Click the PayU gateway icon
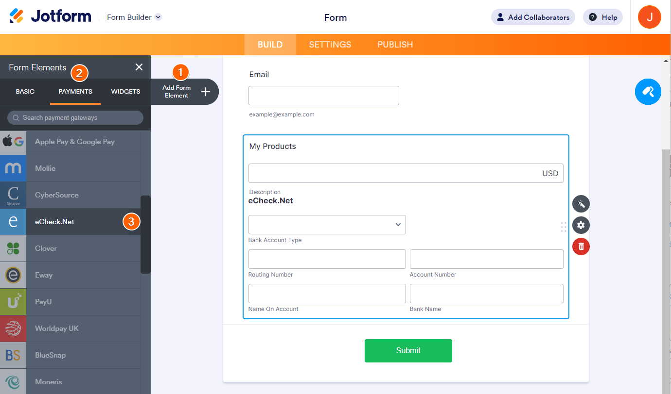671x394 pixels. 13,302
